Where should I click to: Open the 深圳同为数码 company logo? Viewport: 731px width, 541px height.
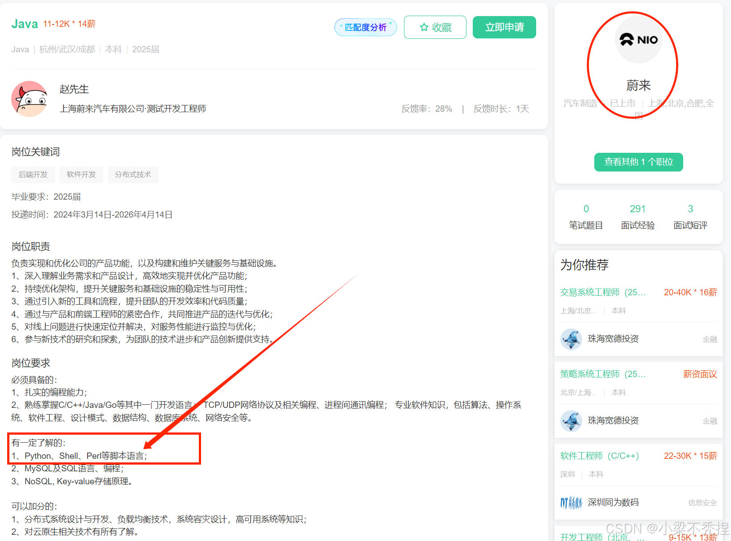click(571, 503)
